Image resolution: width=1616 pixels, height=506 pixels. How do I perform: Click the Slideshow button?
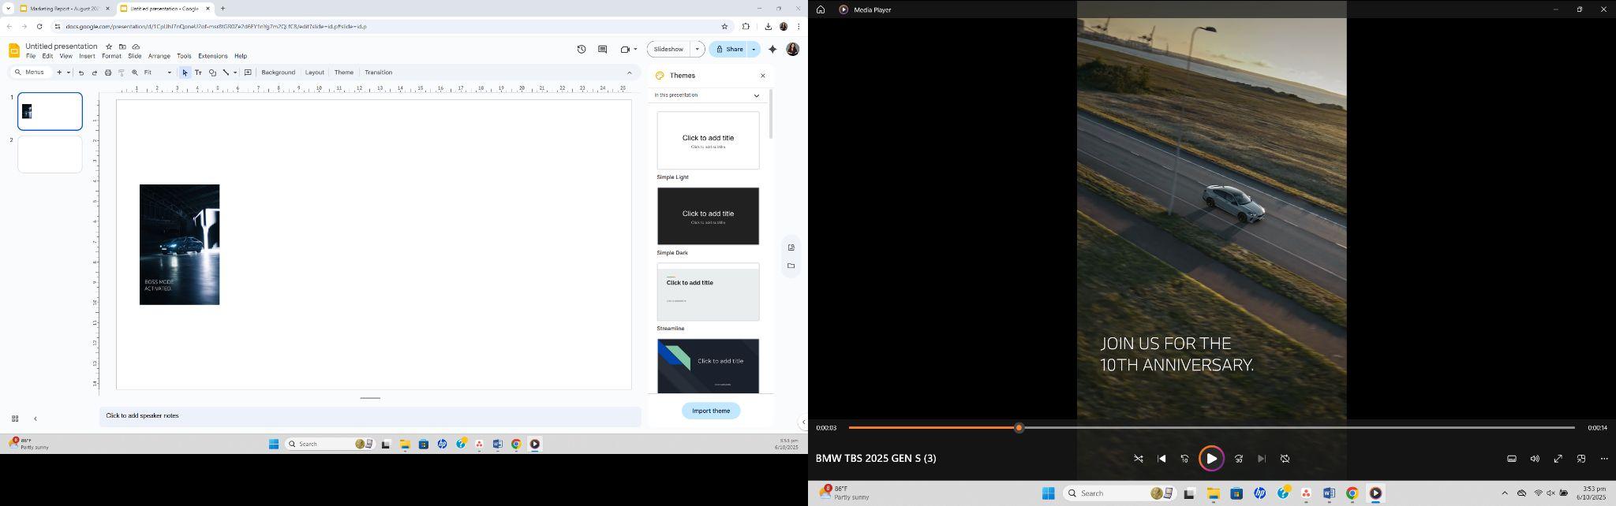668,50
